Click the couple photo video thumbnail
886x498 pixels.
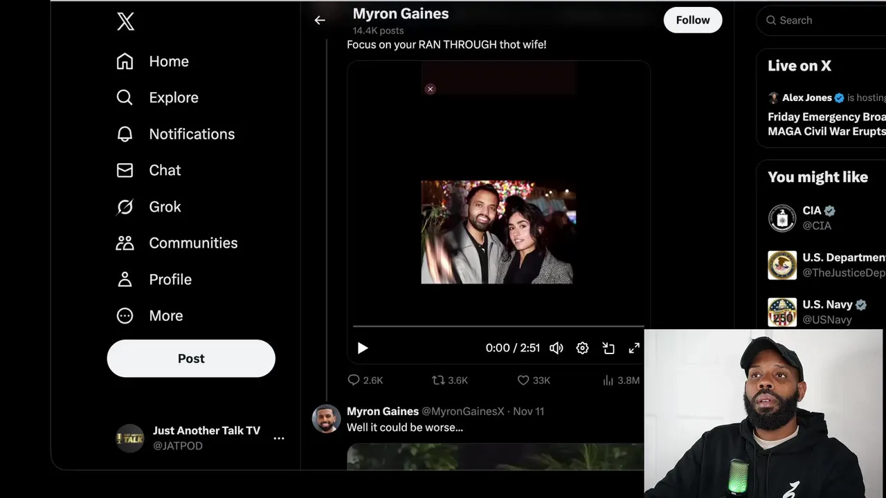pos(498,232)
